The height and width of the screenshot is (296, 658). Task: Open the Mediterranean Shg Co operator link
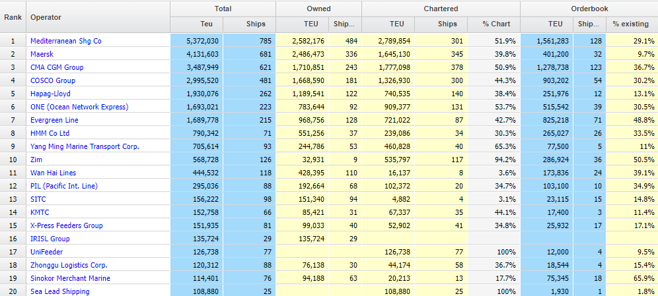[65, 41]
